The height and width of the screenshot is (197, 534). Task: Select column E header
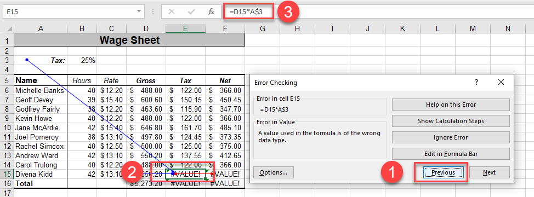[x=186, y=29]
